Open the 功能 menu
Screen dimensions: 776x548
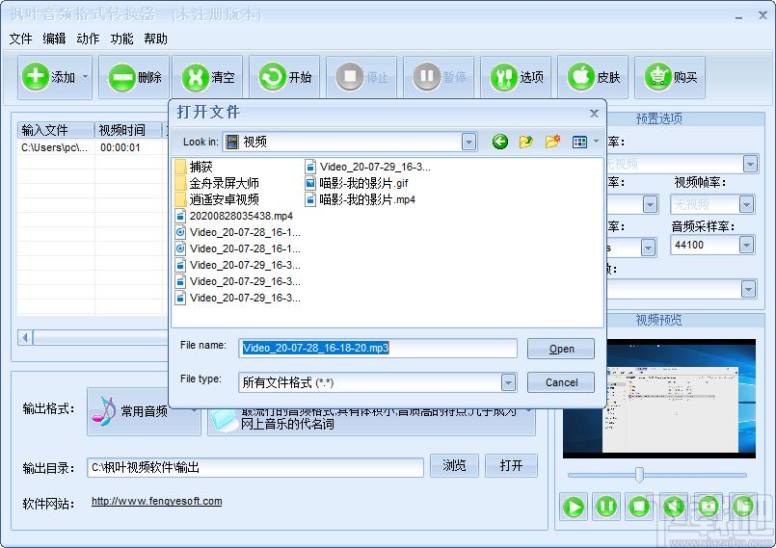121,39
